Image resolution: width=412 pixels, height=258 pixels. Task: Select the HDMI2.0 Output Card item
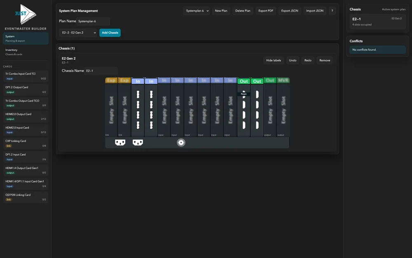pyautogui.click(x=26, y=116)
